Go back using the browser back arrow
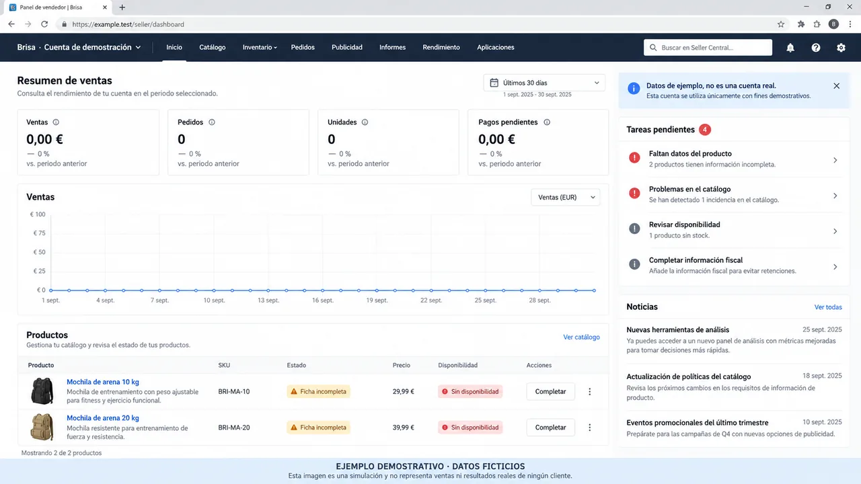 point(11,24)
